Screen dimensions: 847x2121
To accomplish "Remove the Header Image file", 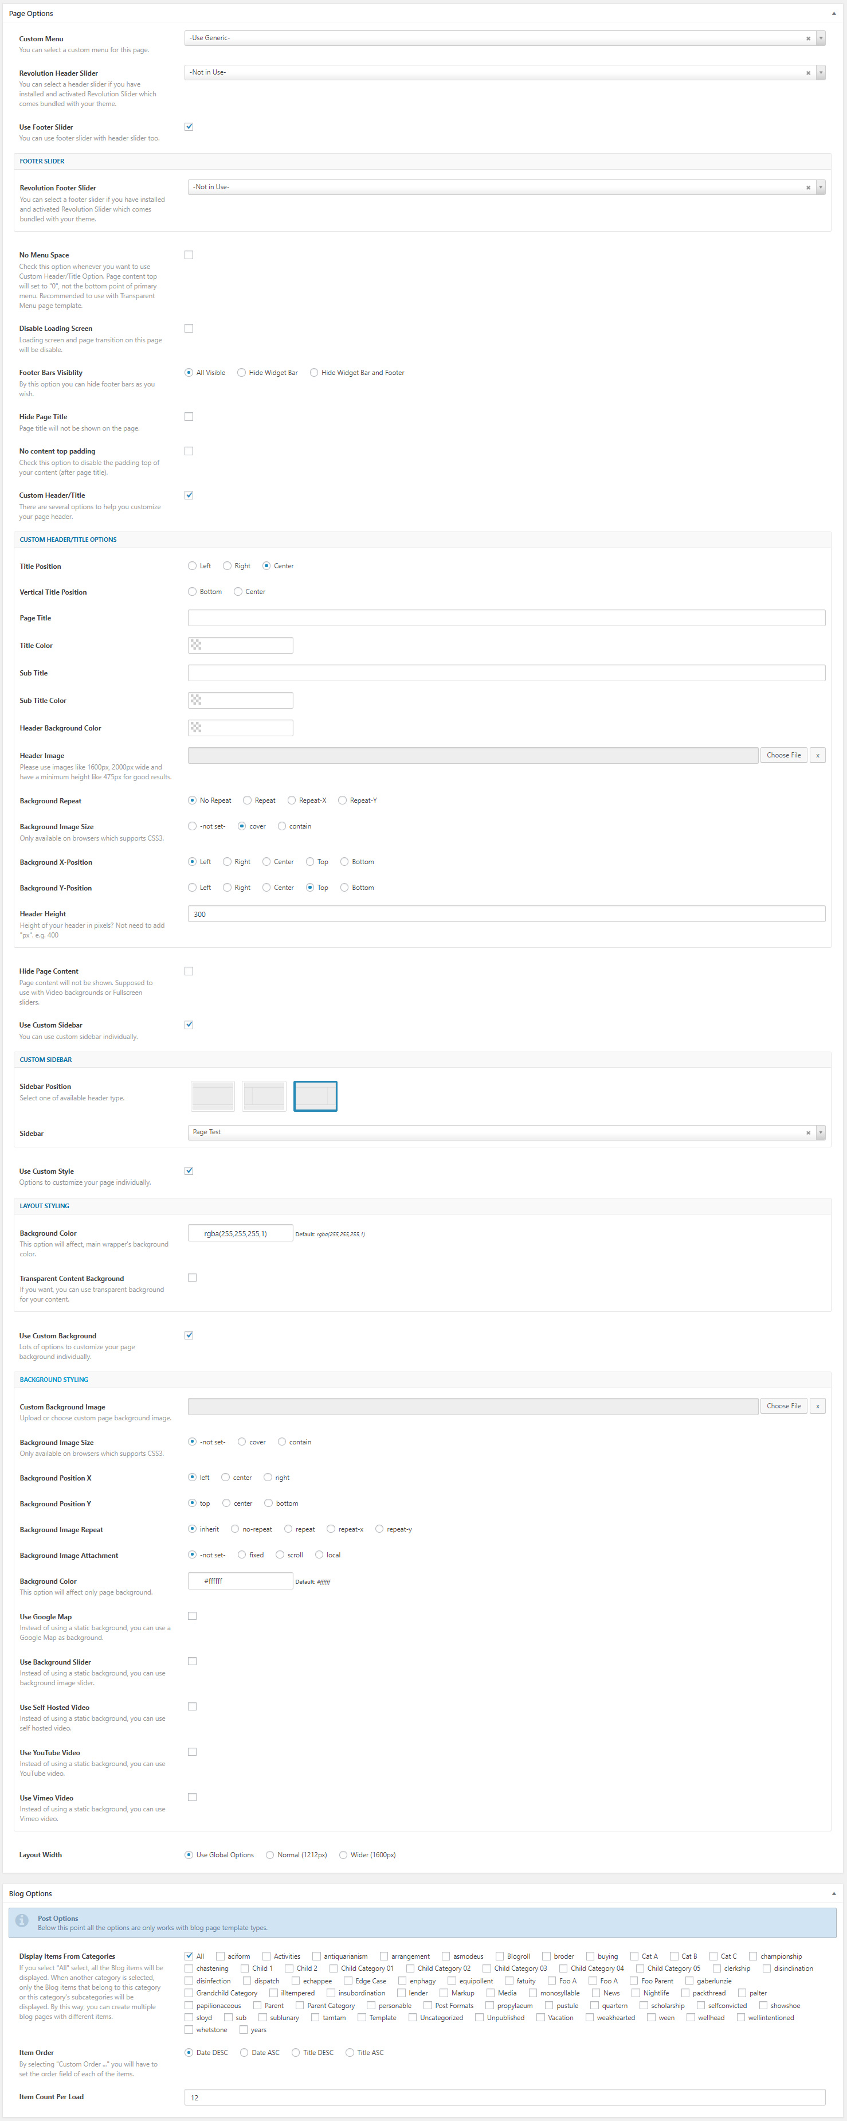I will (x=817, y=755).
